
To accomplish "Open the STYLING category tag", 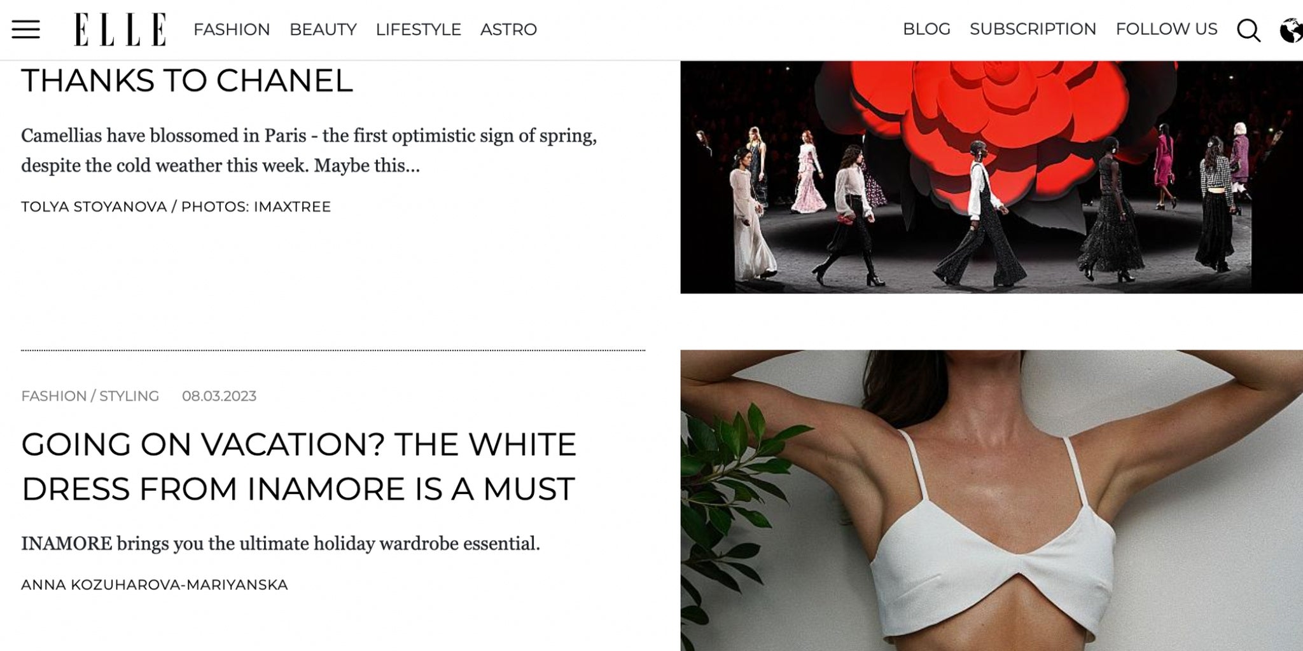I will tap(129, 396).
